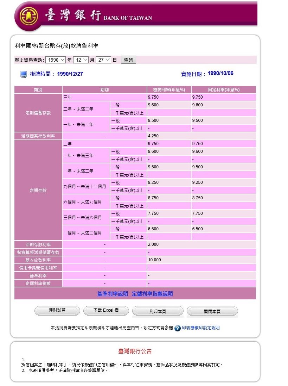Click the 查詢 query button
Screen dimensions: 288x386
(128, 60)
